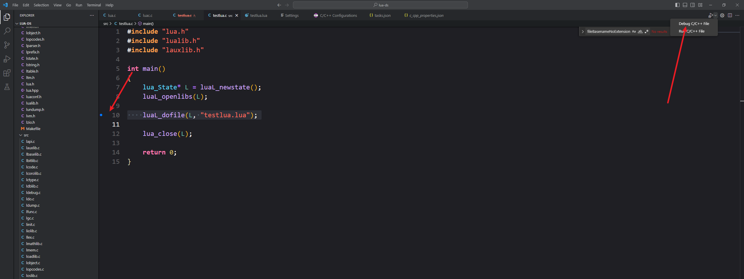Open the Testing flask view
This screenshot has height=279, width=744.
(7, 87)
